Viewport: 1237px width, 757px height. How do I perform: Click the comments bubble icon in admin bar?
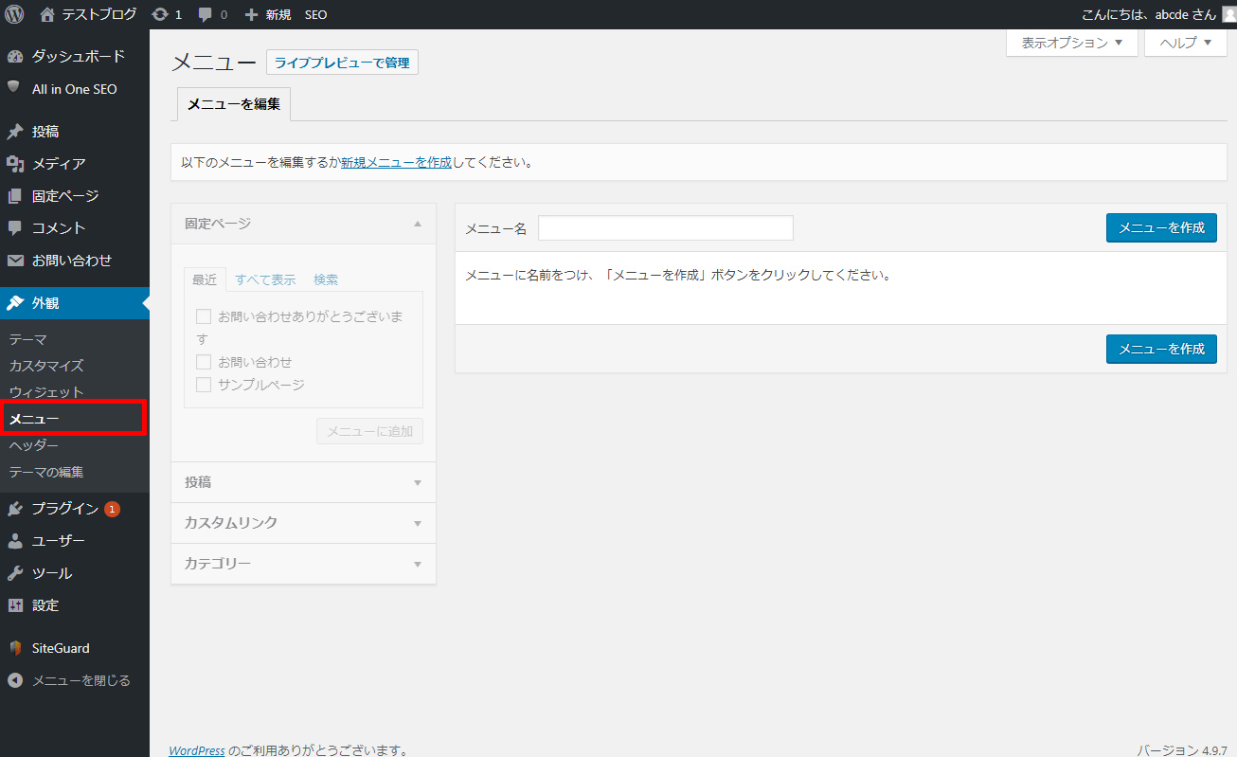click(206, 15)
